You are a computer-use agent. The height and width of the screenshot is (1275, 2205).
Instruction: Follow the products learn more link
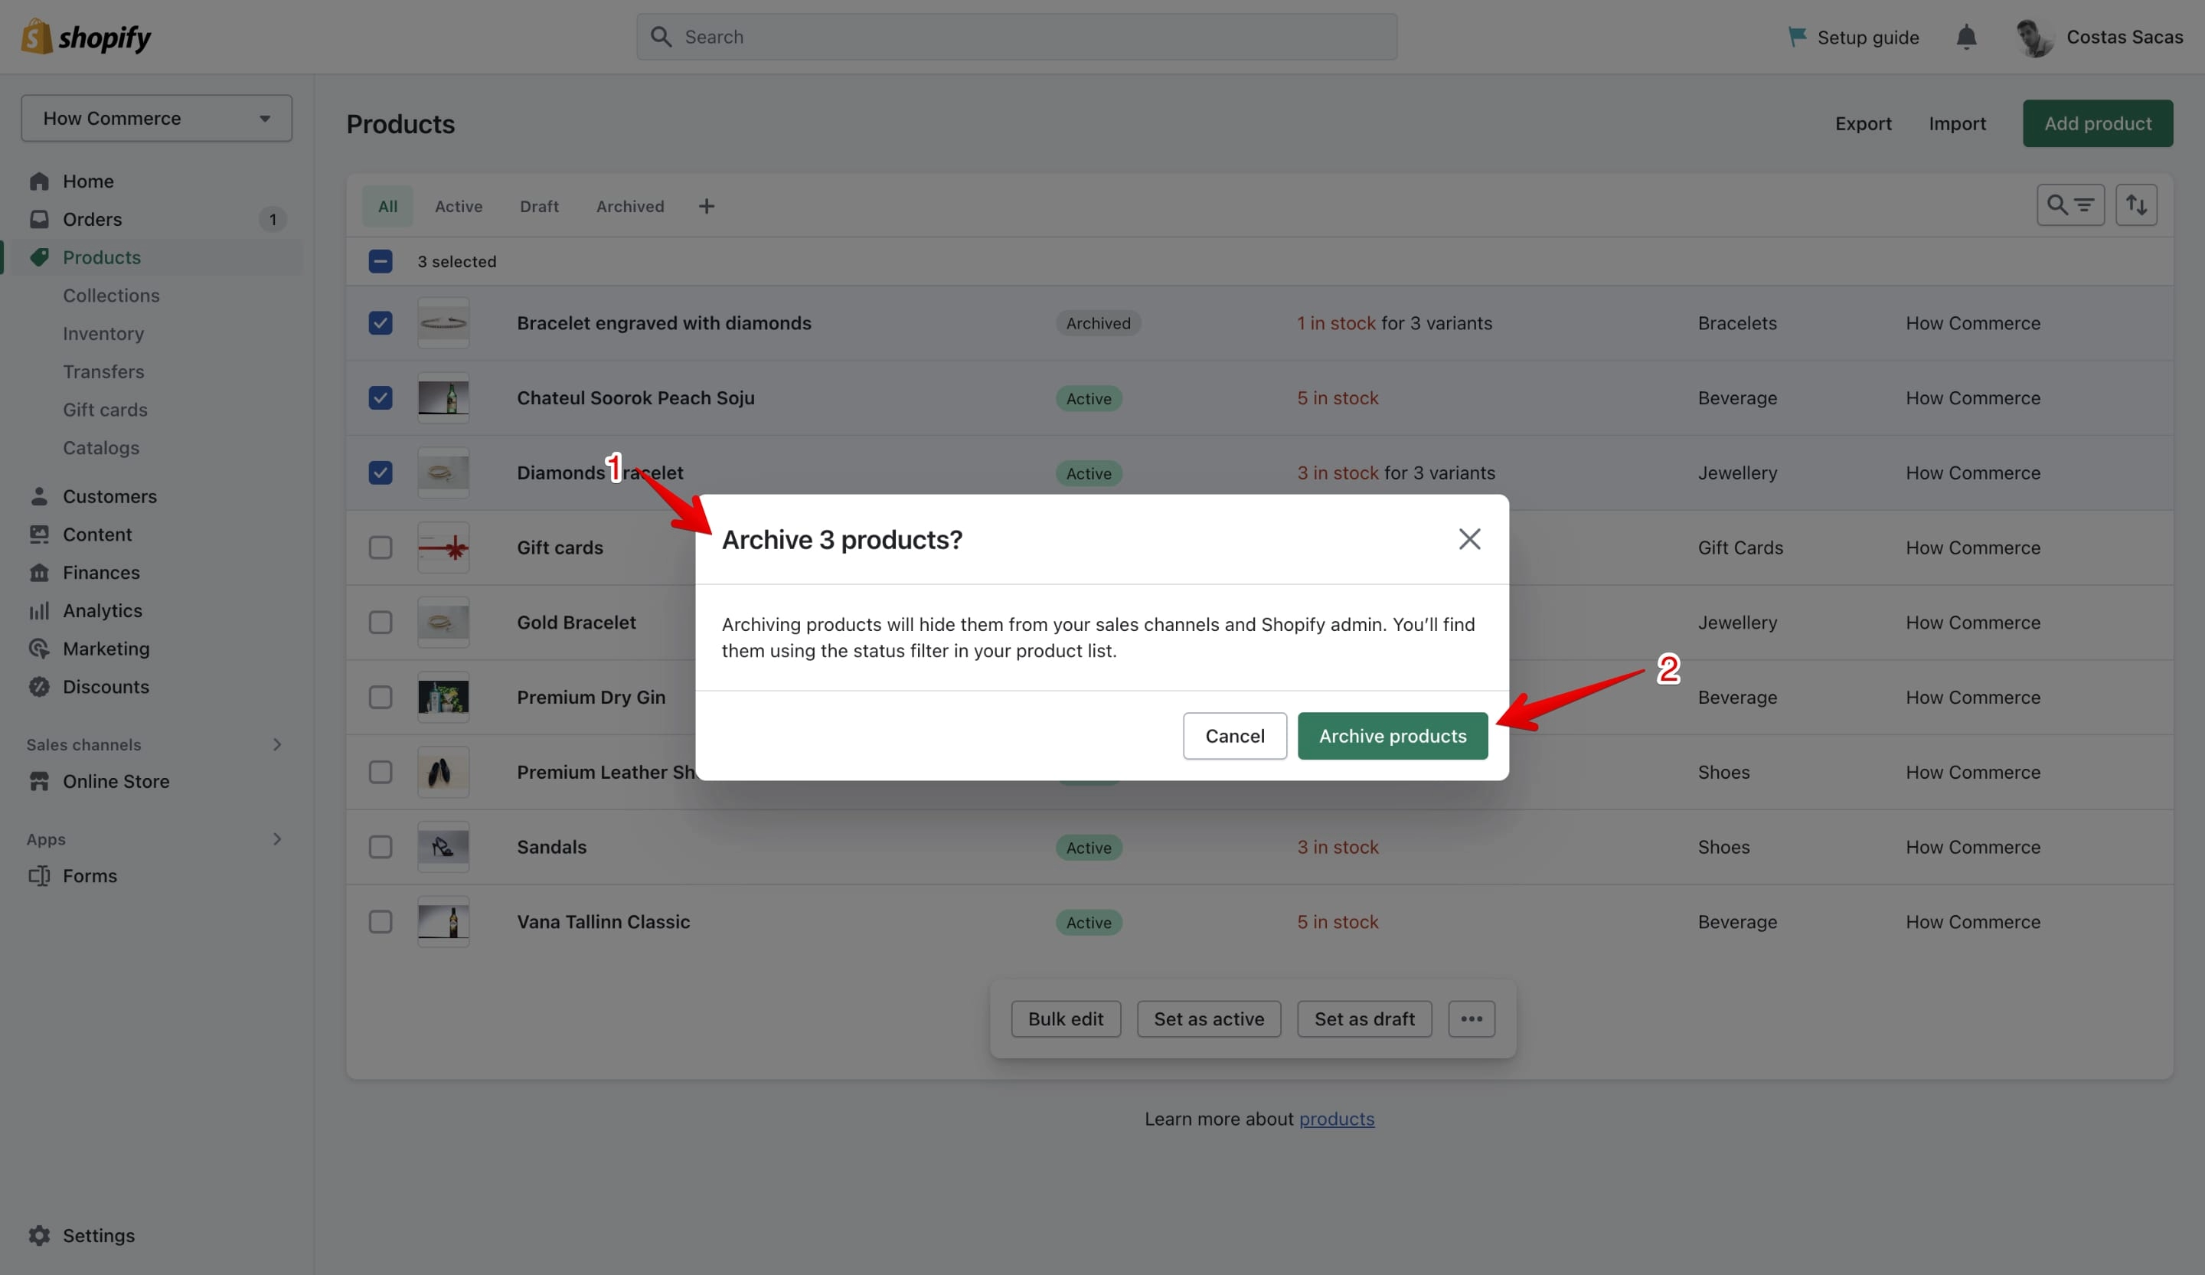(x=1336, y=1120)
